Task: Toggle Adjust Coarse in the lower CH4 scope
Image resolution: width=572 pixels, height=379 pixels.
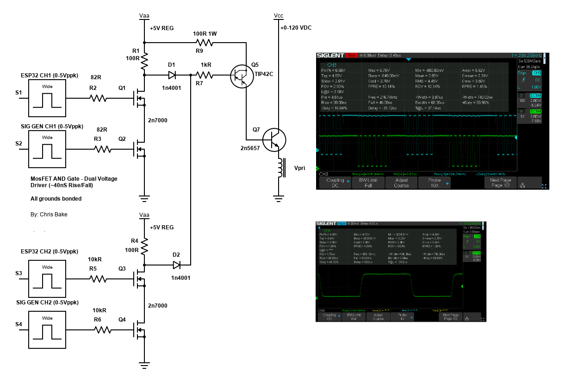Action: (378, 316)
